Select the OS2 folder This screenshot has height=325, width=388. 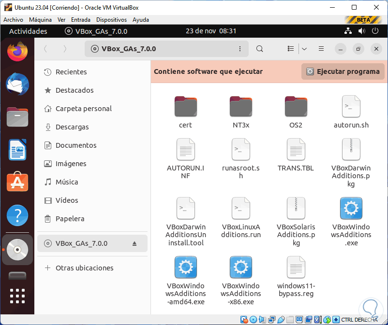coord(296,112)
